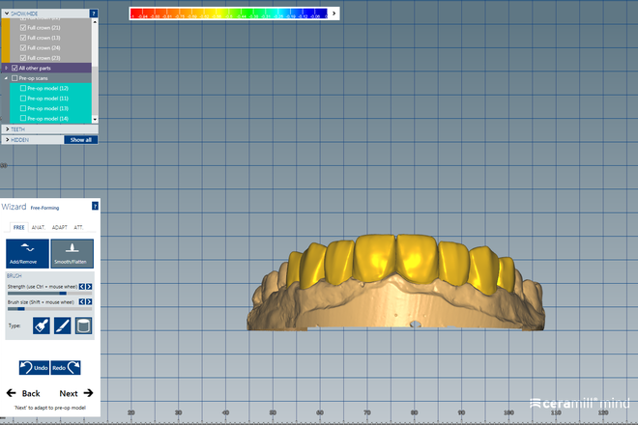This screenshot has height=425, width=638.
Task: Select the Add/Remove free-forming tool
Action: [x=27, y=253]
